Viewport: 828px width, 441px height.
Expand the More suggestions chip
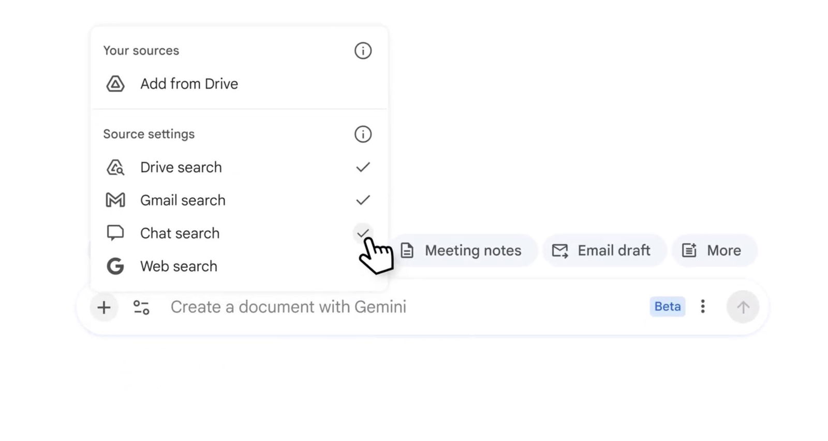[714, 251]
